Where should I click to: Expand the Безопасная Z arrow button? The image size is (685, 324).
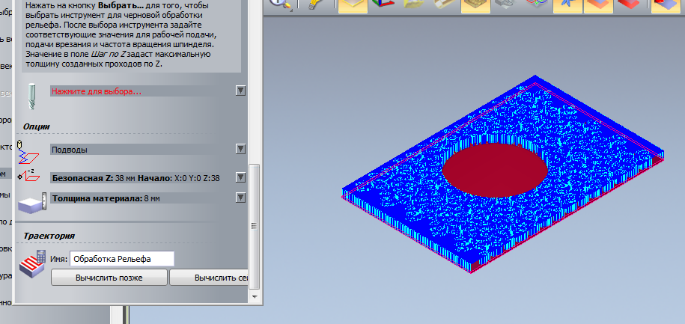241,177
